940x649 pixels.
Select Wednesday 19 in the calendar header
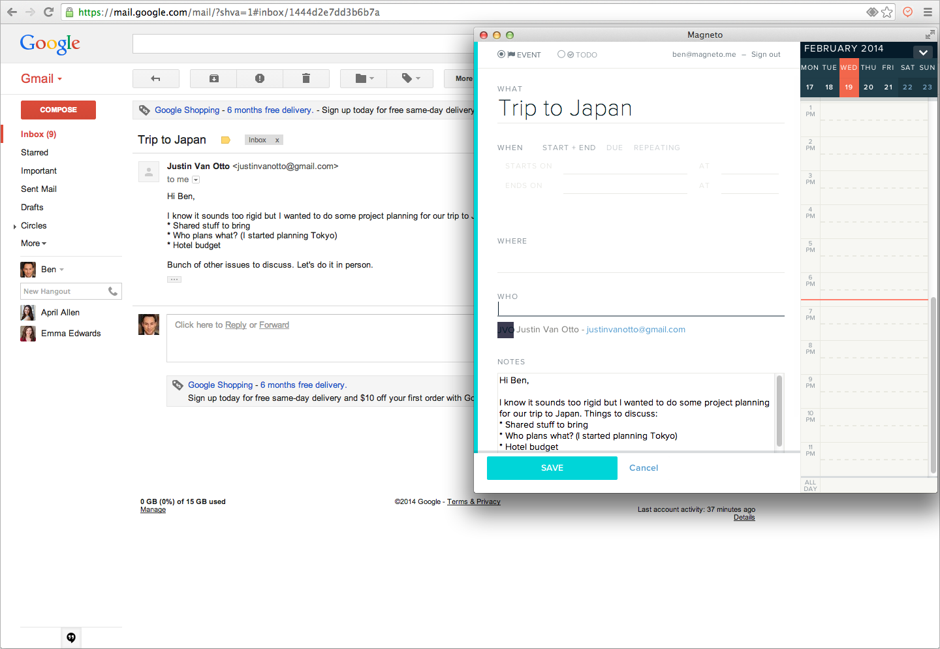coord(849,78)
